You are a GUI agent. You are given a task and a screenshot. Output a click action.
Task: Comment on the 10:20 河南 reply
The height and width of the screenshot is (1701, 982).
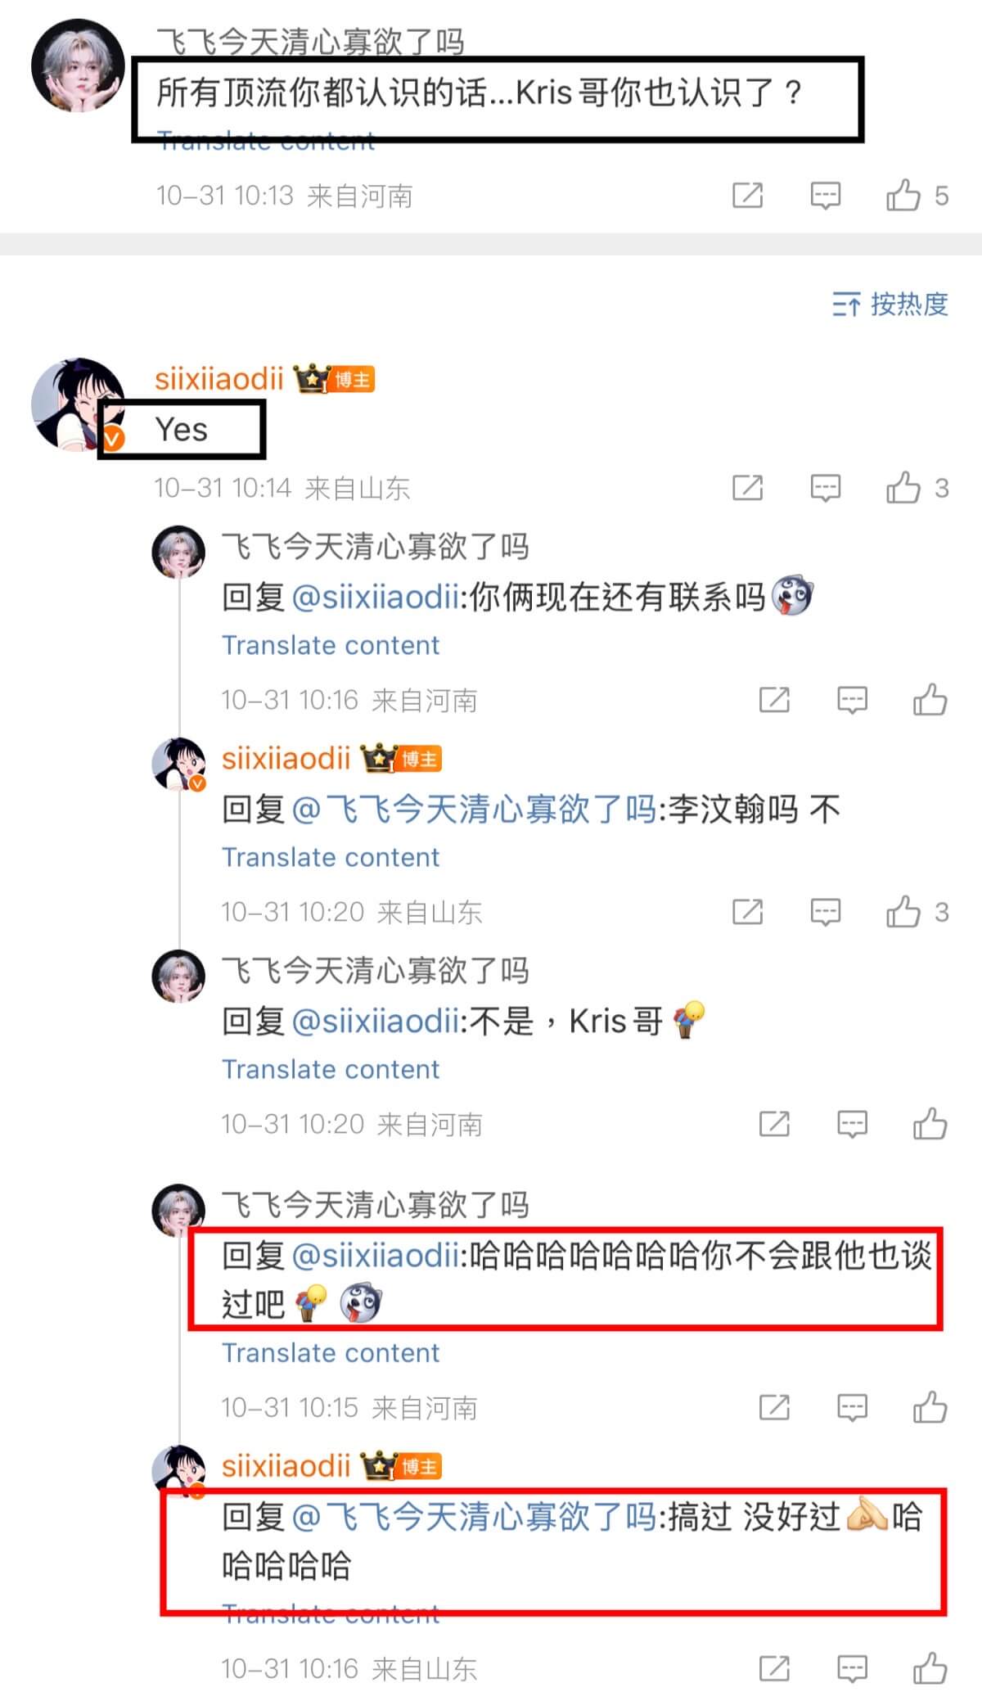852,1125
